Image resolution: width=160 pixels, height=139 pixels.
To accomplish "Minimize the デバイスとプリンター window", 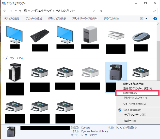I will [136, 3].
